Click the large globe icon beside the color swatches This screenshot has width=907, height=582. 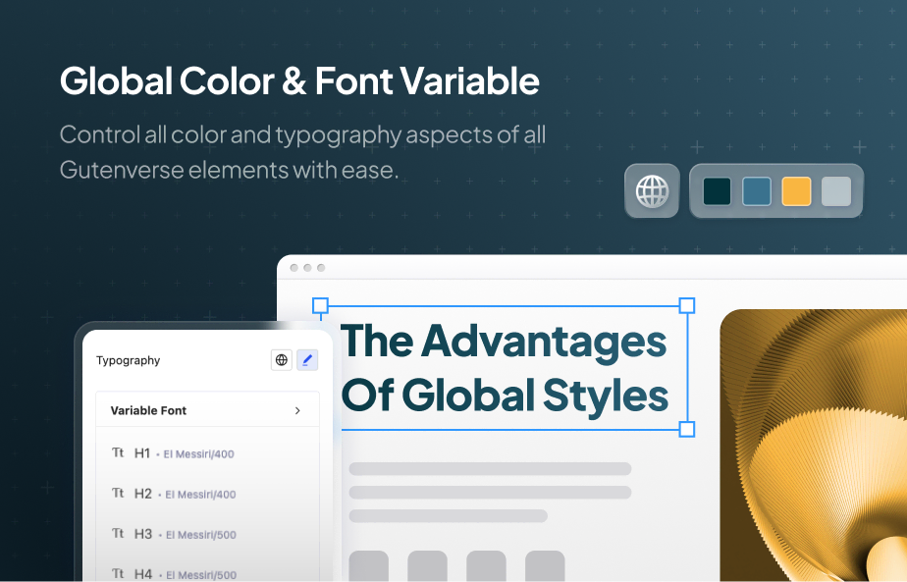(x=652, y=190)
